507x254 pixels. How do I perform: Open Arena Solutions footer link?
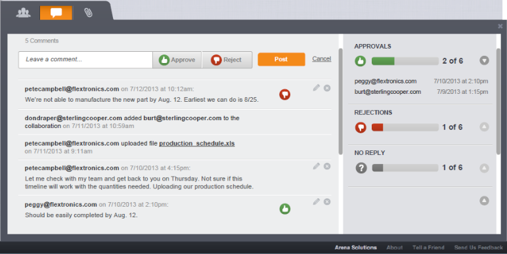tap(356, 247)
